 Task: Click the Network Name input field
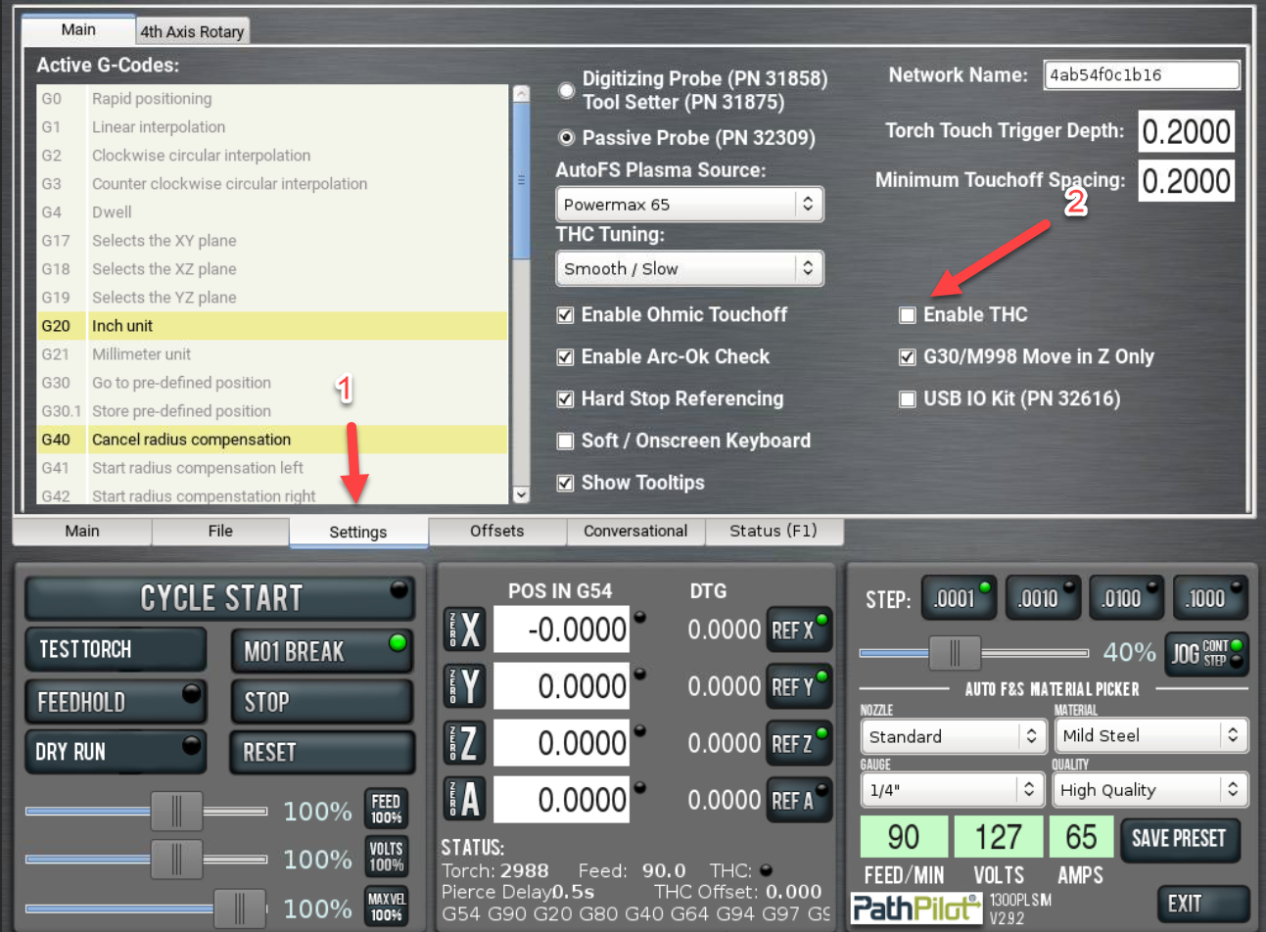click(1141, 75)
